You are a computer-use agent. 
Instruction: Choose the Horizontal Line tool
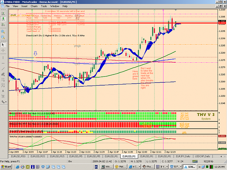pyautogui.click(x=3, y=63)
